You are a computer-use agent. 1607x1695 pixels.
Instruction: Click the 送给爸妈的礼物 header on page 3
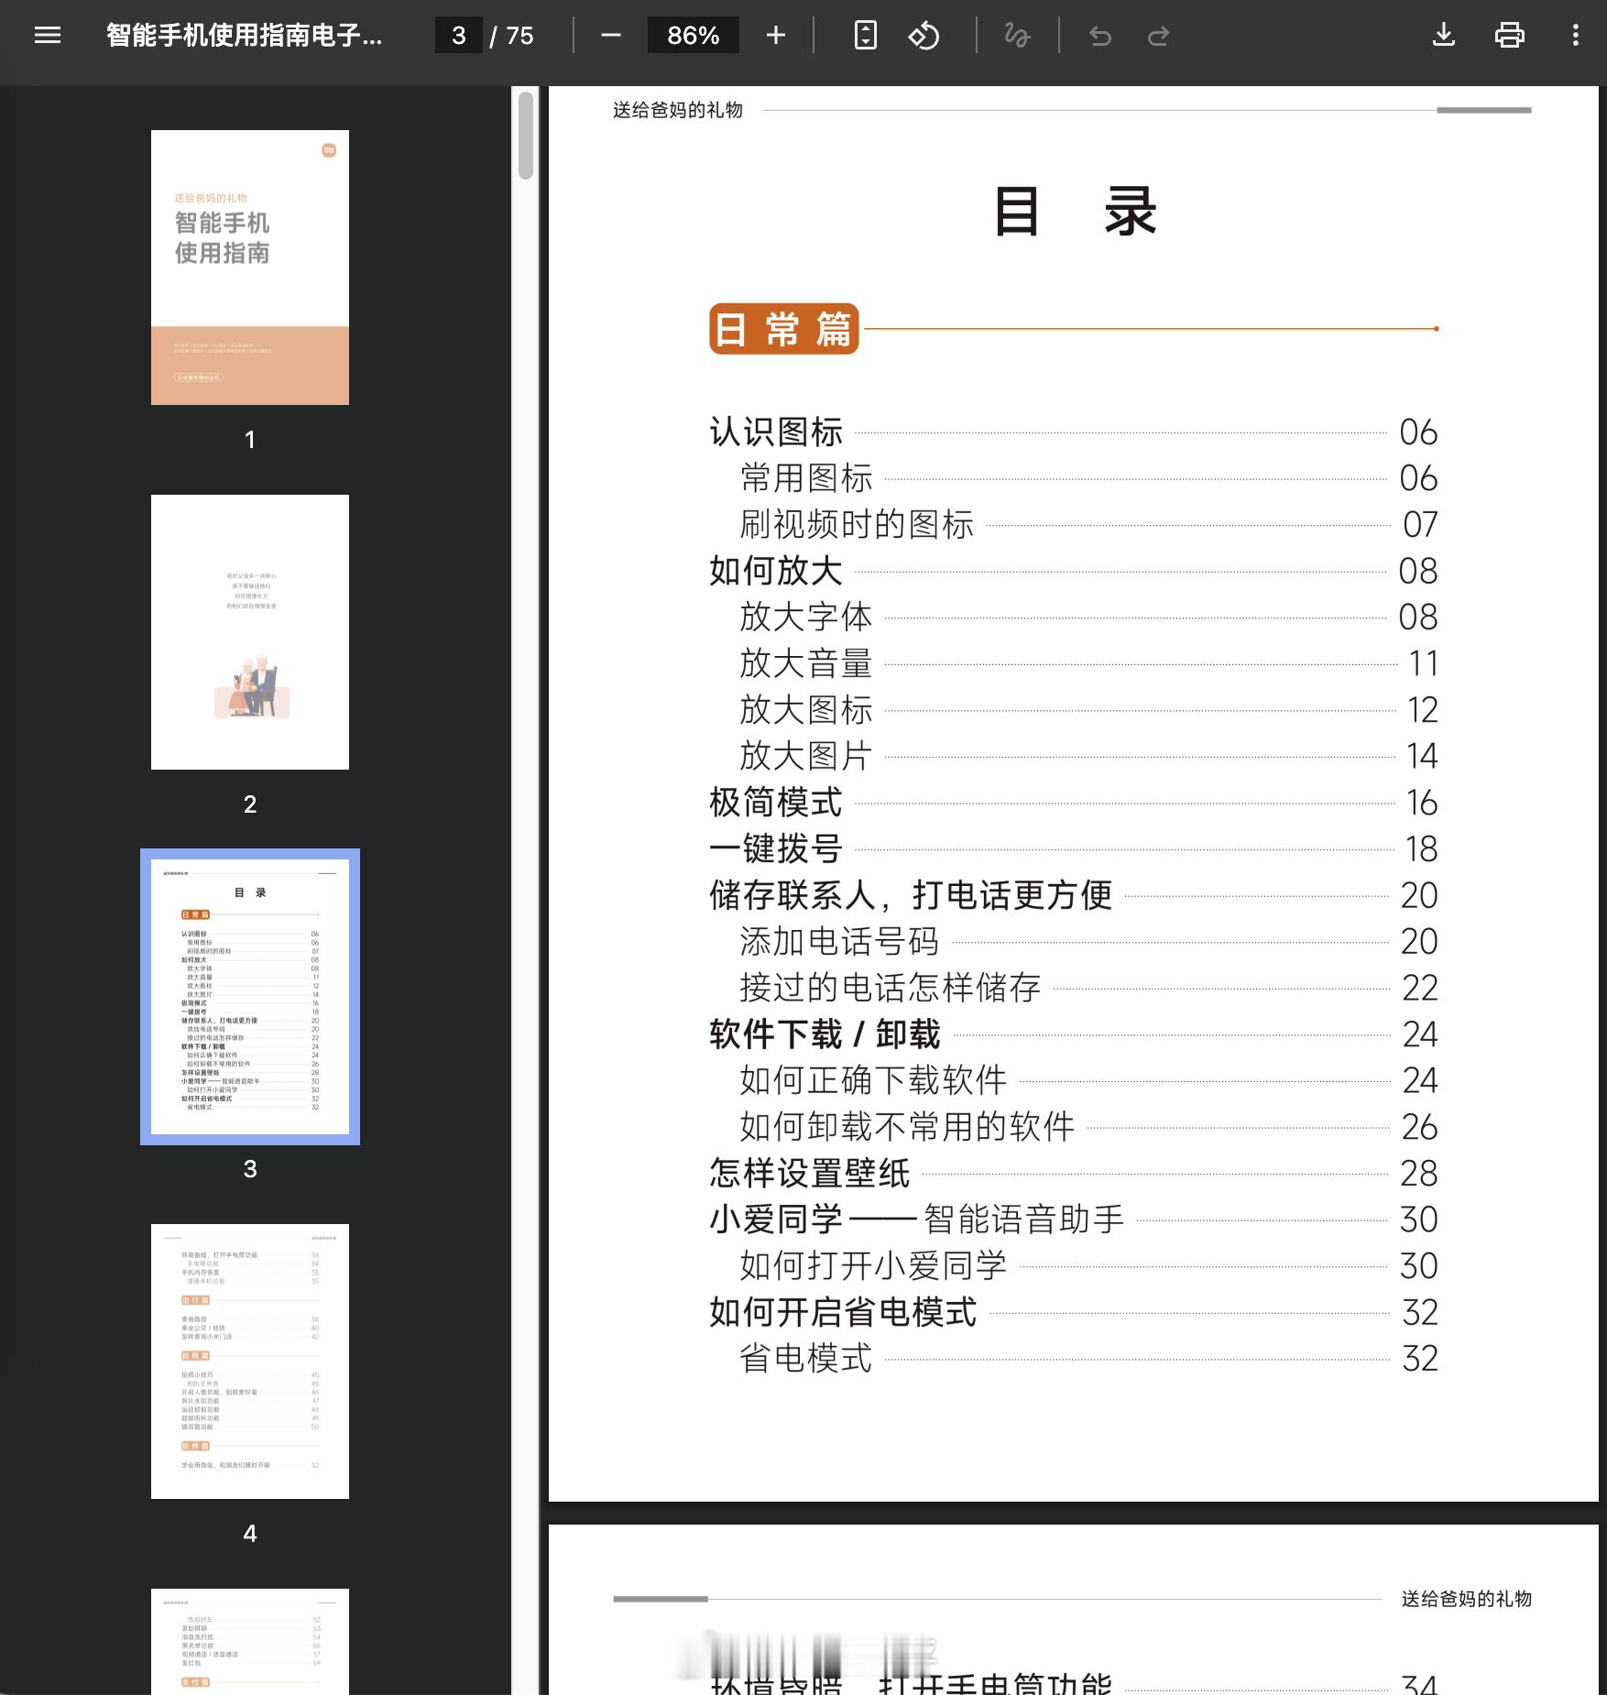pyautogui.click(x=677, y=110)
